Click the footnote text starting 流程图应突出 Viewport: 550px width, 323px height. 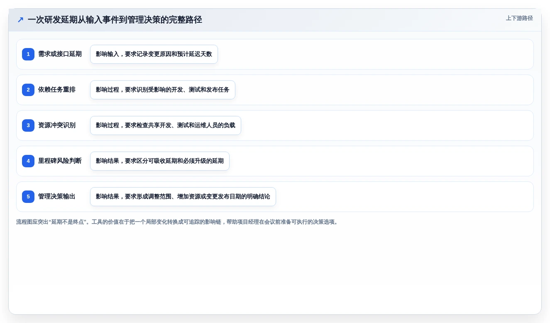tap(178, 222)
